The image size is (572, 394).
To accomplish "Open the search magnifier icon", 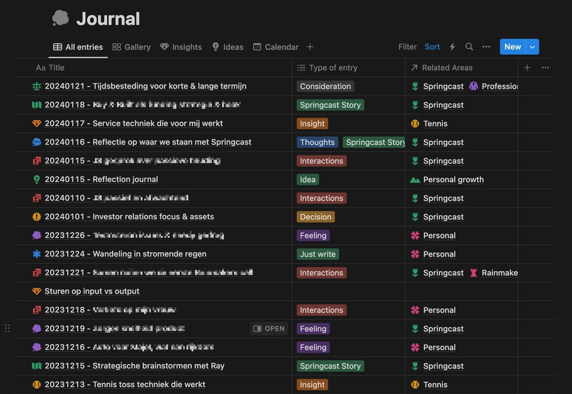I will [x=469, y=47].
